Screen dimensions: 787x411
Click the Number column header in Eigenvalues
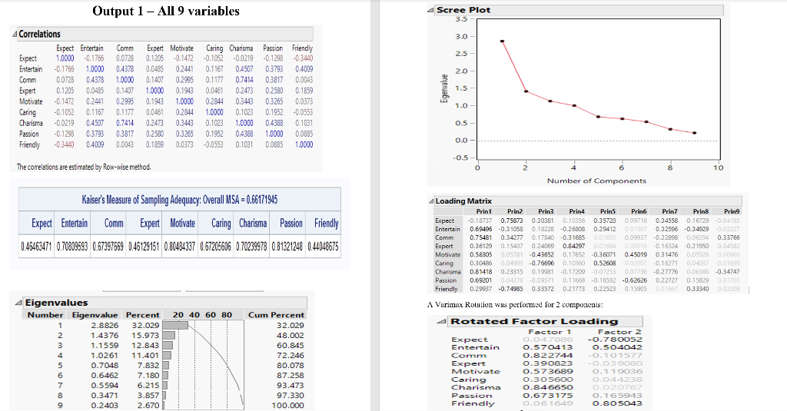(45, 315)
